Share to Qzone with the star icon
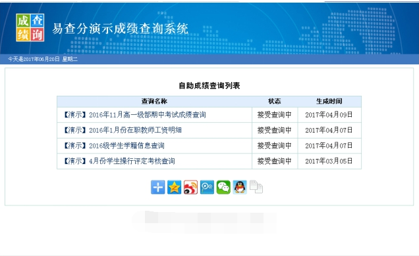The height and width of the screenshot is (256, 419). pos(174,187)
